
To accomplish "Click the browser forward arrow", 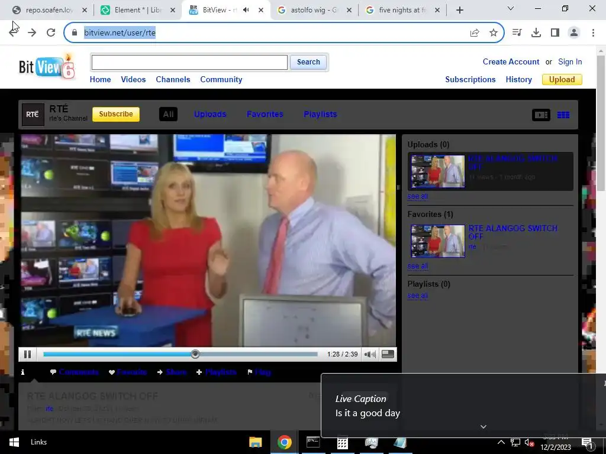I will coord(32,33).
